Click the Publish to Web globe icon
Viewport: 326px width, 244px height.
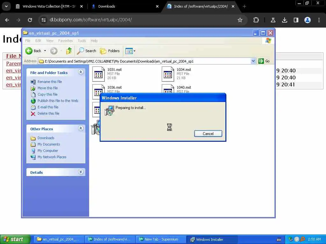tap(33, 101)
